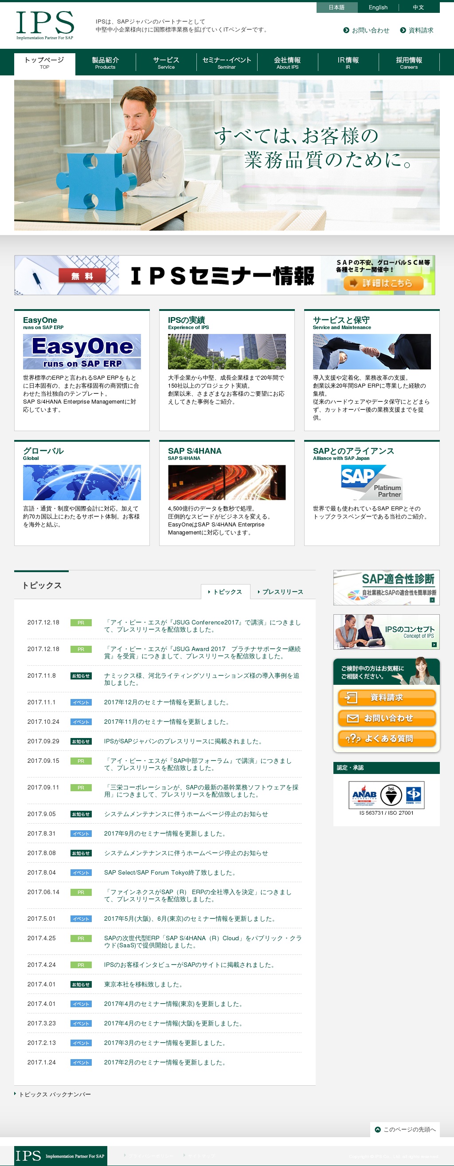Image resolution: width=454 pixels, height=1166 pixels.
Task: Open 2017年11月のセミナー情報 update link
Action: point(167,722)
